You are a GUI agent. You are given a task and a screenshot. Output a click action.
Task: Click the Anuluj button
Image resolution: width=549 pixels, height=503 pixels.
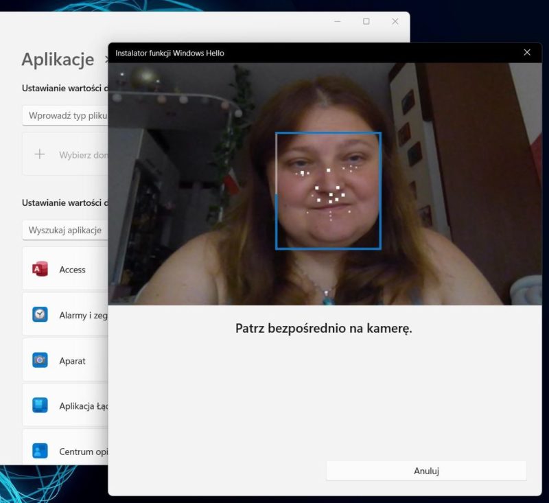(426, 471)
